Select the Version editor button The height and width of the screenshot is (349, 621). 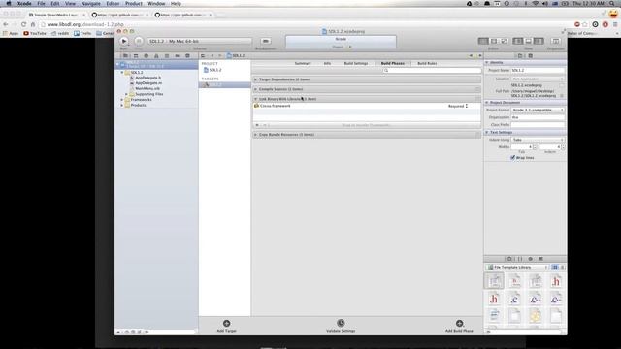[x=504, y=41]
